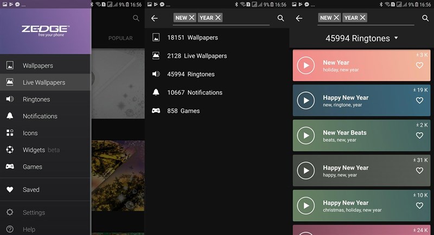Viewport: 434px width, 235px height.
Task: Play the Happy New Year 31 K ringtone
Action: pos(306,171)
